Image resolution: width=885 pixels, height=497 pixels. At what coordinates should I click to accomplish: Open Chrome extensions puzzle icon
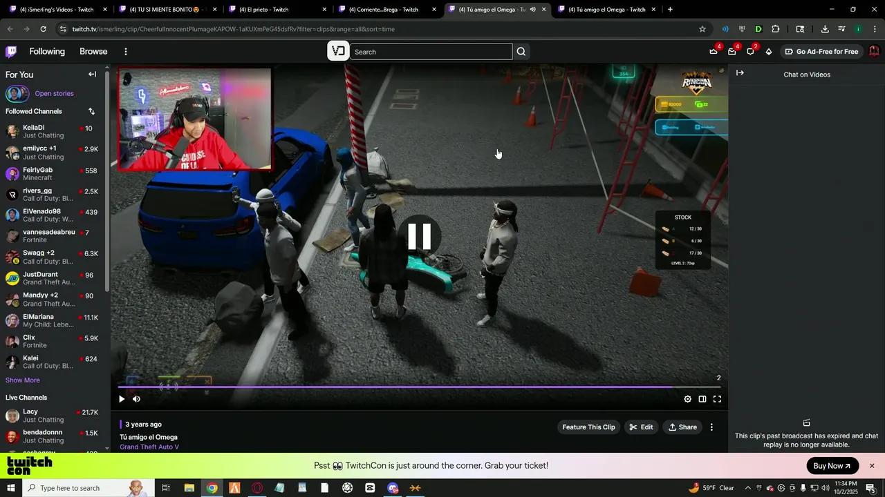click(x=775, y=29)
